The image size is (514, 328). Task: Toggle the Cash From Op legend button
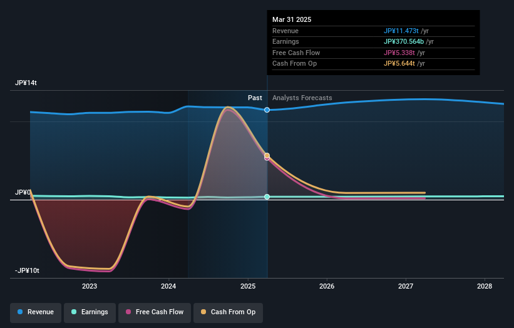click(228, 312)
